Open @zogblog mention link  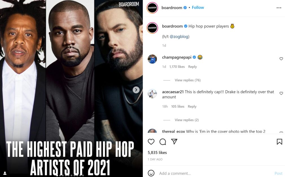[x=179, y=36]
